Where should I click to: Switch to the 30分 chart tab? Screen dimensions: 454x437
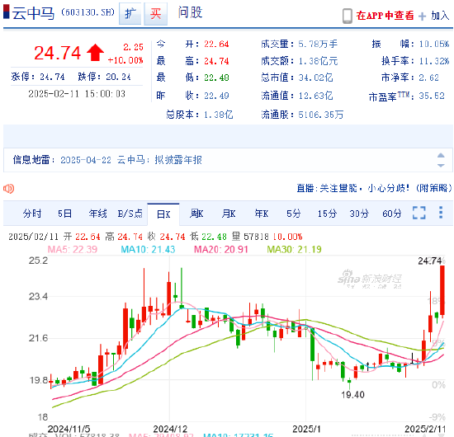[x=359, y=214]
